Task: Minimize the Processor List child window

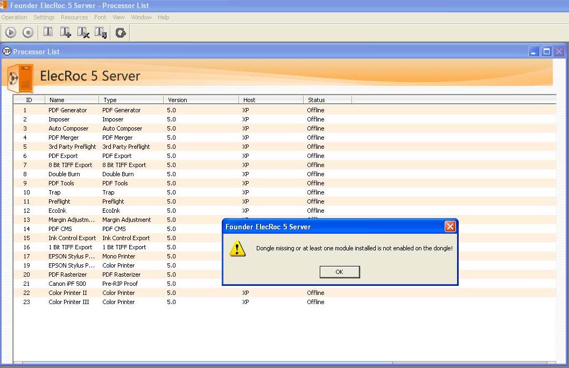Action: click(534, 52)
